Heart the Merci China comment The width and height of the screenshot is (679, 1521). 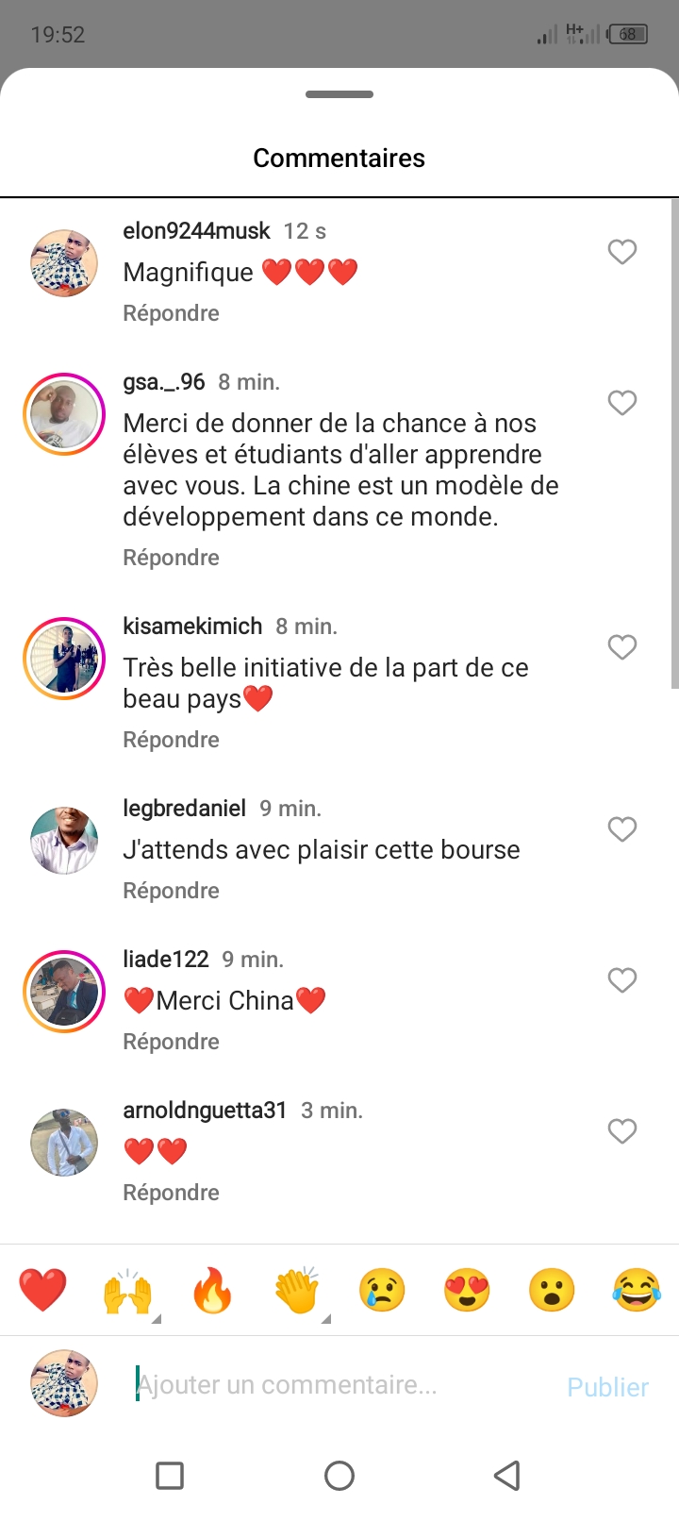pos(621,980)
